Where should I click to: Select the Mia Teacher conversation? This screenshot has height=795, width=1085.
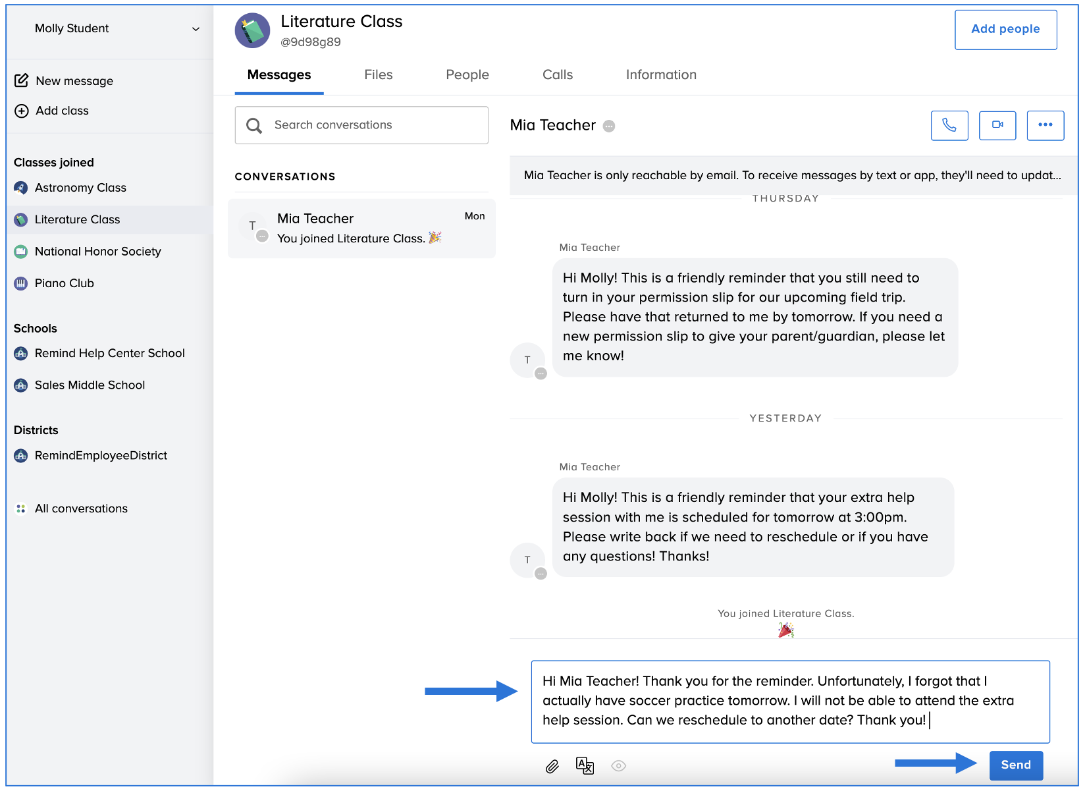(361, 228)
